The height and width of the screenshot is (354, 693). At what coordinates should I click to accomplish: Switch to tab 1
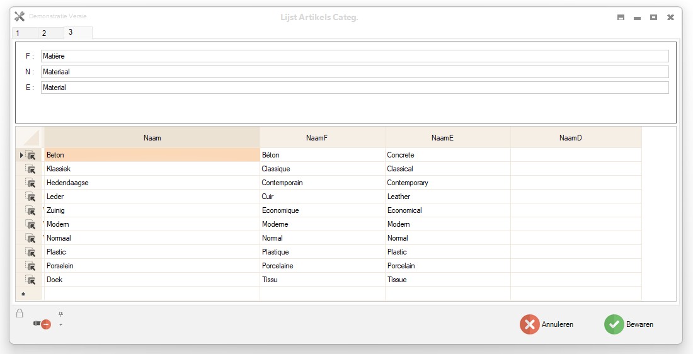tap(18, 33)
